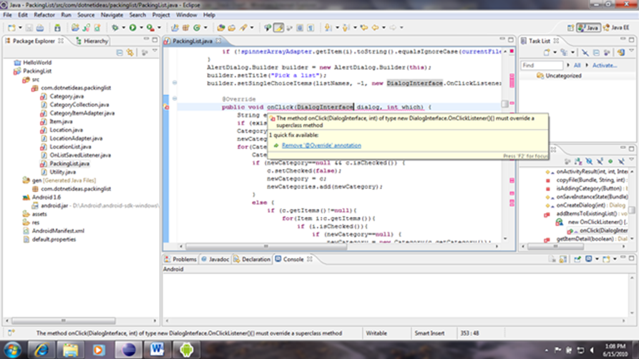Image resolution: width=639 pixels, height=359 pixels.
Task: Click Remove '@Override' annotation quick fix link
Action: [x=321, y=145]
